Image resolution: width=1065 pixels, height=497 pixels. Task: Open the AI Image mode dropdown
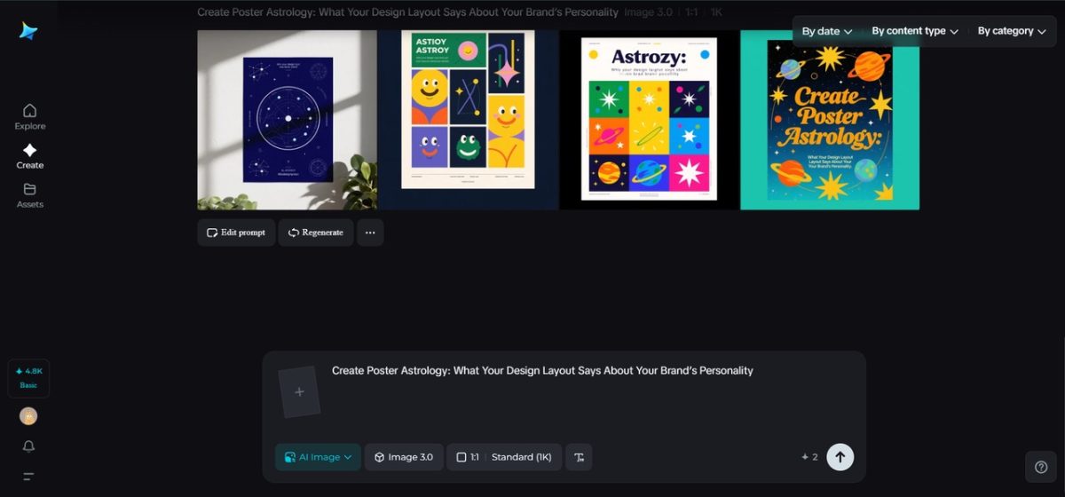tap(318, 457)
